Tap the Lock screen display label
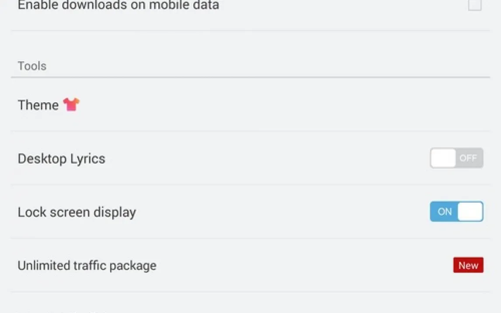The width and height of the screenshot is (501, 313). pos(77,212)
